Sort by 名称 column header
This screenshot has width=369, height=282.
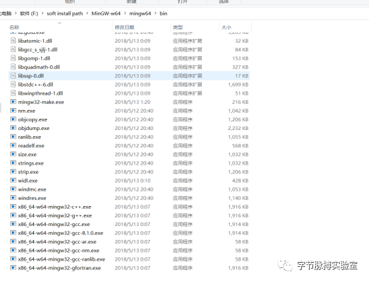[x=15, y=27]
